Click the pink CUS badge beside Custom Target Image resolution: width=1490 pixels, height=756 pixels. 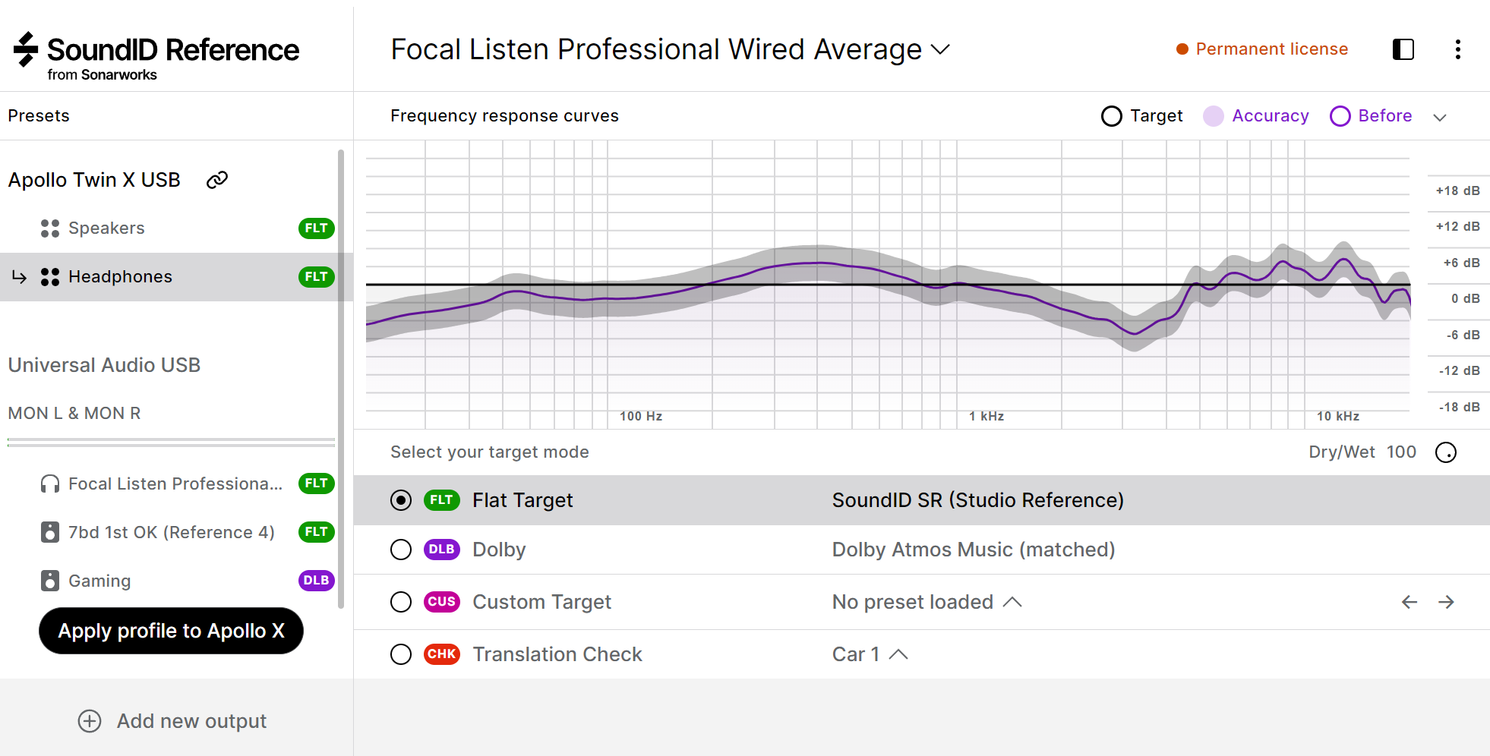442,602
